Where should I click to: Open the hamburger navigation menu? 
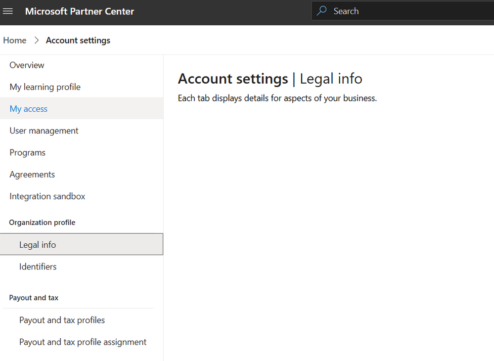tap(8, 11)
